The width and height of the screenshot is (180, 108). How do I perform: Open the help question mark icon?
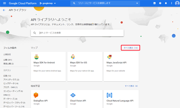pos(160,3)
